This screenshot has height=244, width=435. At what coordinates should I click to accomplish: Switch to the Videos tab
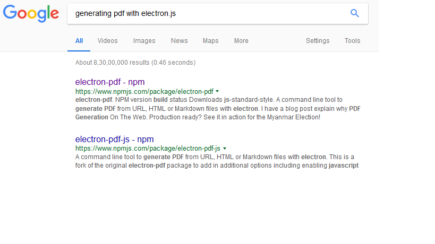pos(107,41)
